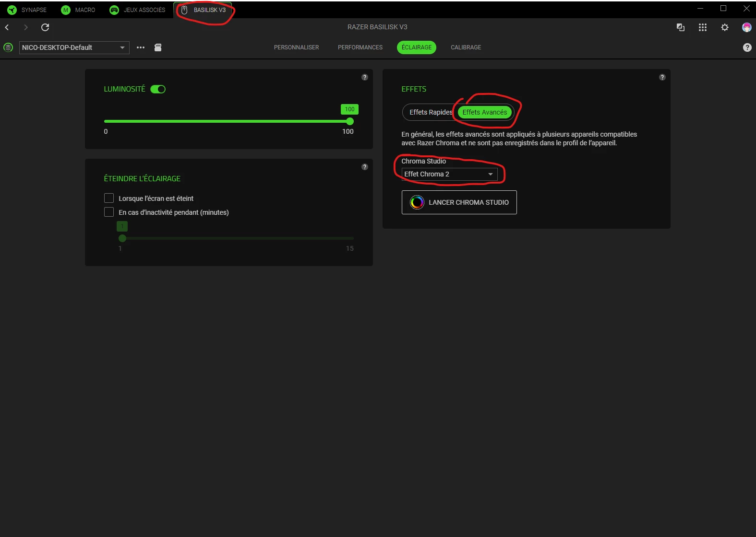Screen dimensions: 756x537
Task: Click the green profile sync icon
Action: pyautogui.click(x=8, y=47)
